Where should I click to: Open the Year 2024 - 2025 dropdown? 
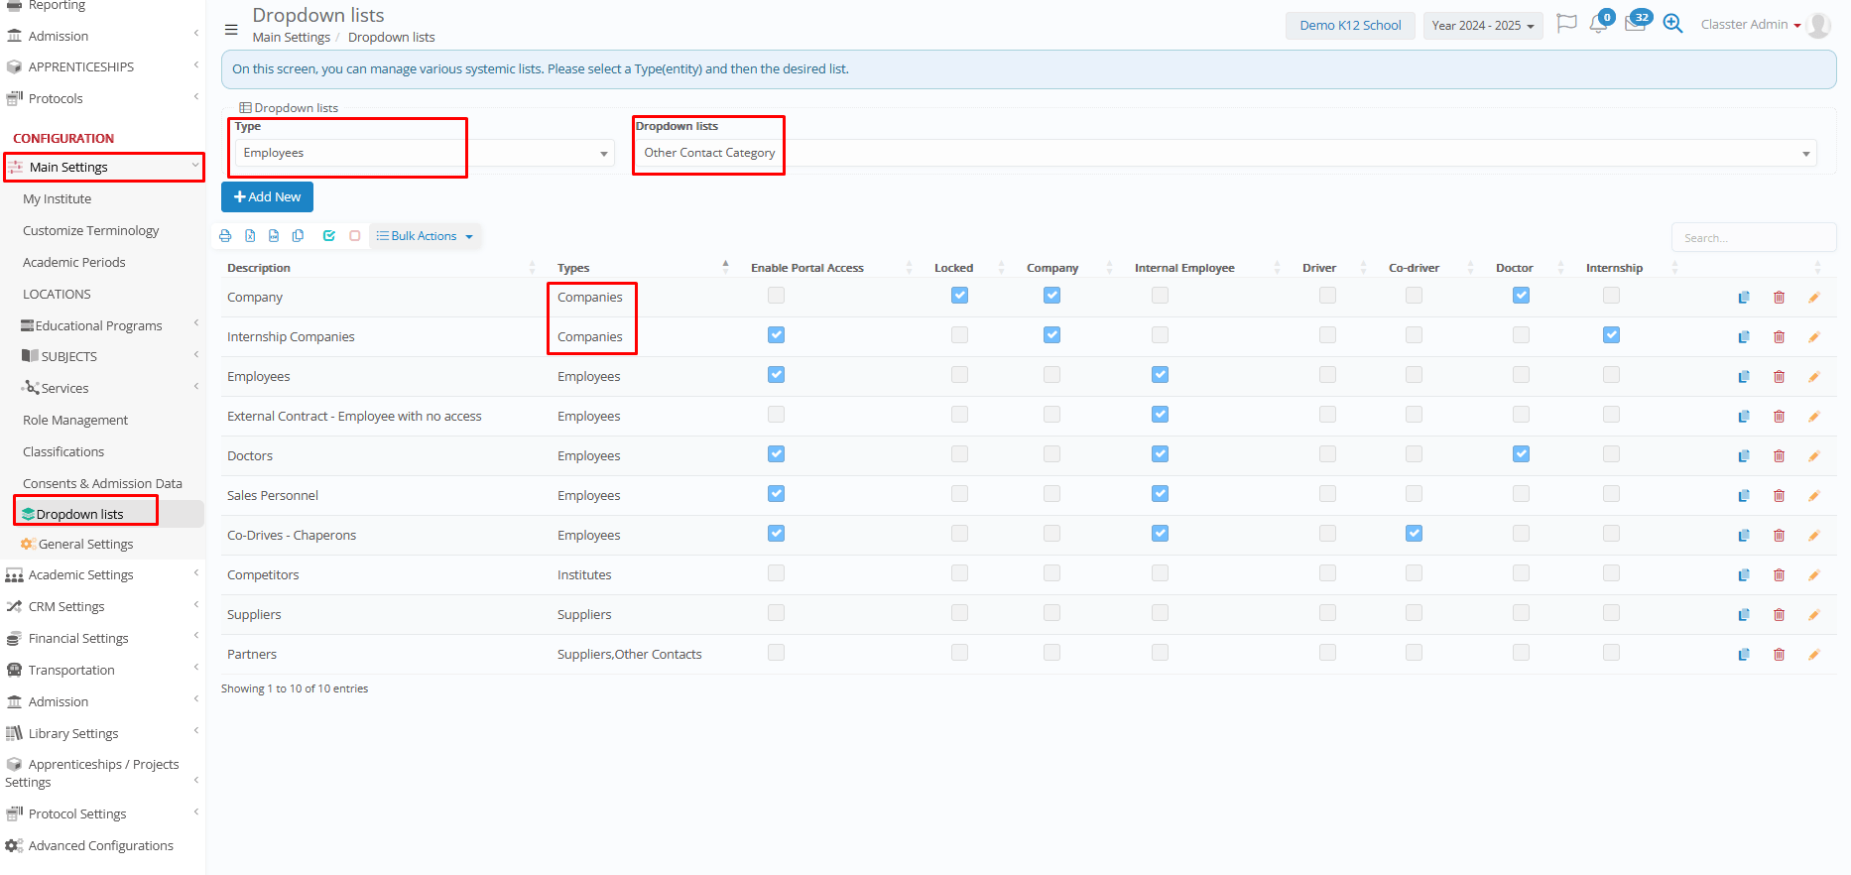click(1482, 26)
